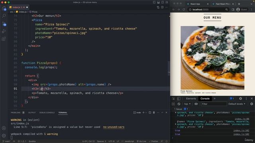
Task: Open terminal panel more actions ellipsis
Action: pyautogui.click(x=158, y=112)
